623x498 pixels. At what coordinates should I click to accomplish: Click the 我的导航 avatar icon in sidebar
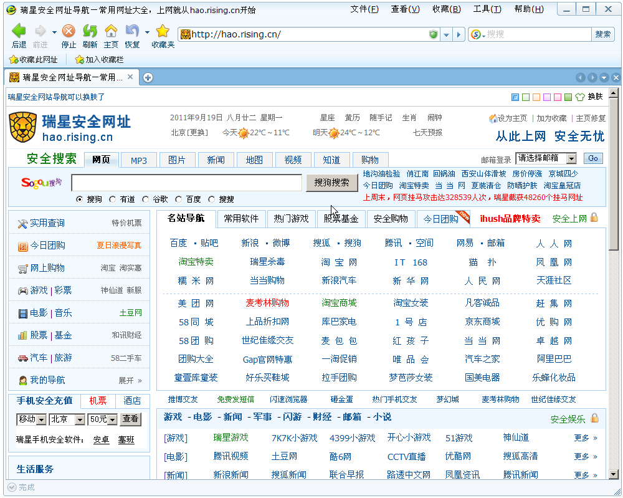tap(22, 380)
